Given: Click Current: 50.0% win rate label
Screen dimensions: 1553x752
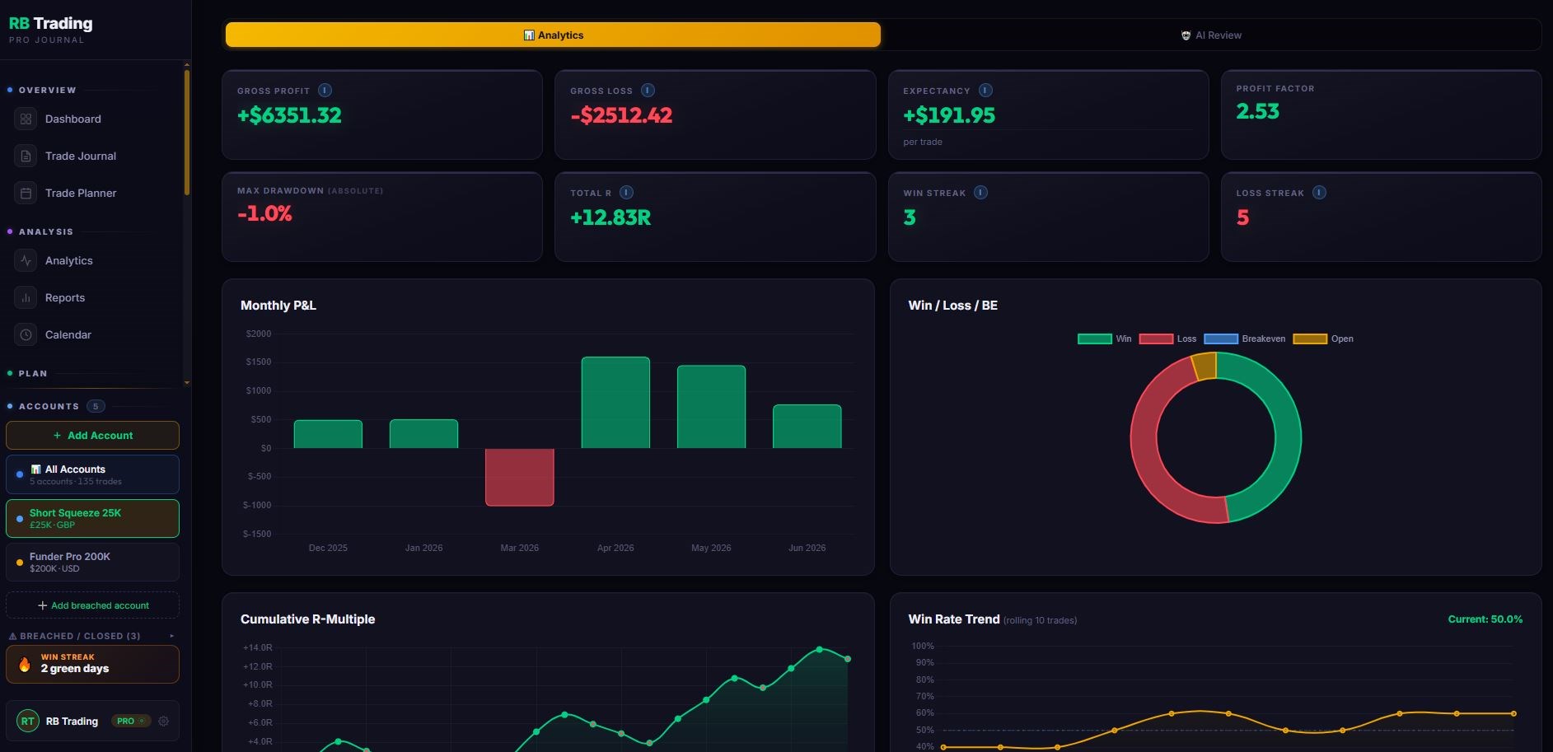Looking at the screenshot, I should tap(1485, 619).
